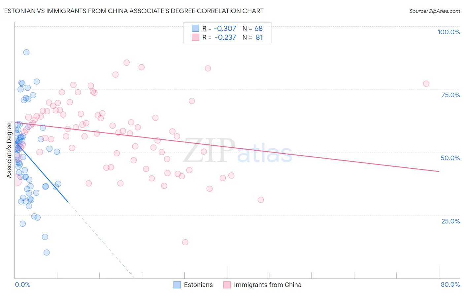Click the pink swatch beside R = -0.237
The height and width of the screenshot is (294, 464).
pos(195,37)
